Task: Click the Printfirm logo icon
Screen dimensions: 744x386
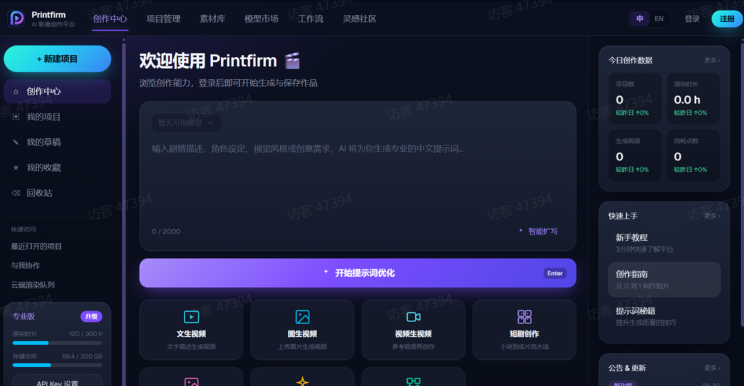Action: [17, 19]
